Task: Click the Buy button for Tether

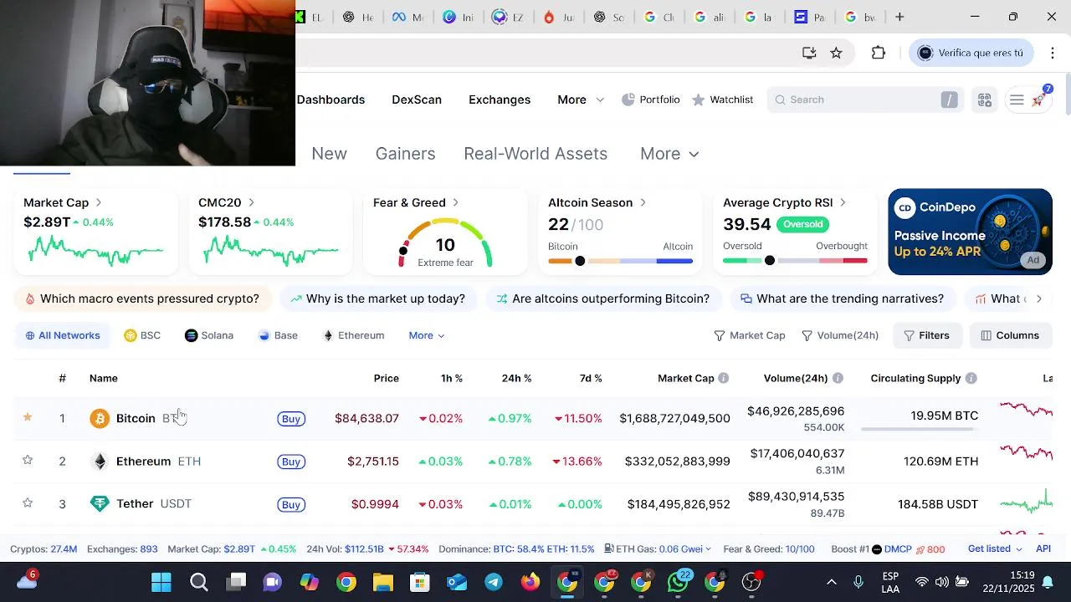Action: 291,505
